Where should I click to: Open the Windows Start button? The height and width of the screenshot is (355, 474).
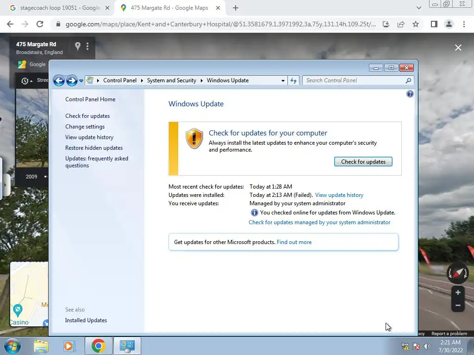click(12, 346)
